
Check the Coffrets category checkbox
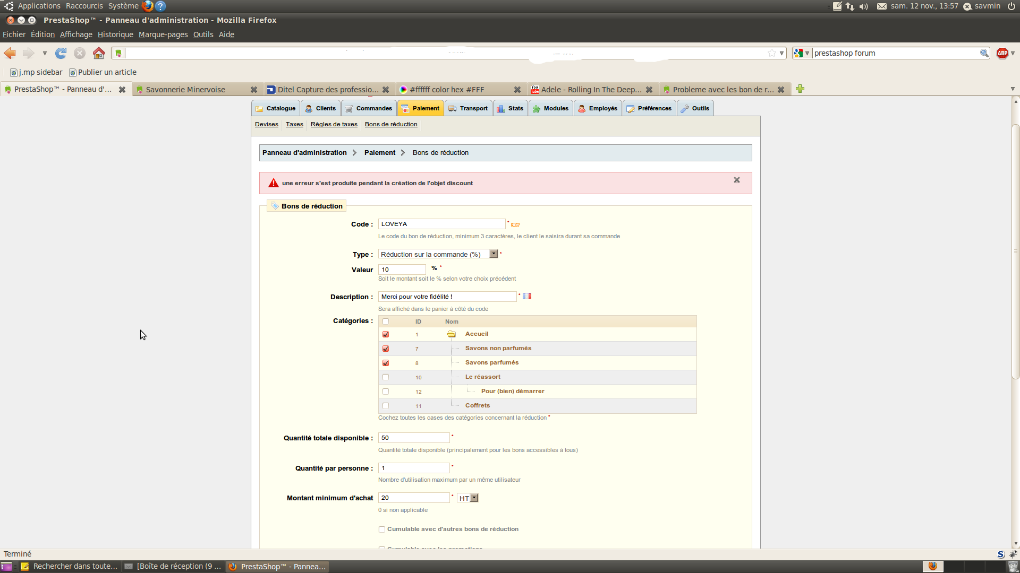click(x=386, y=406)
